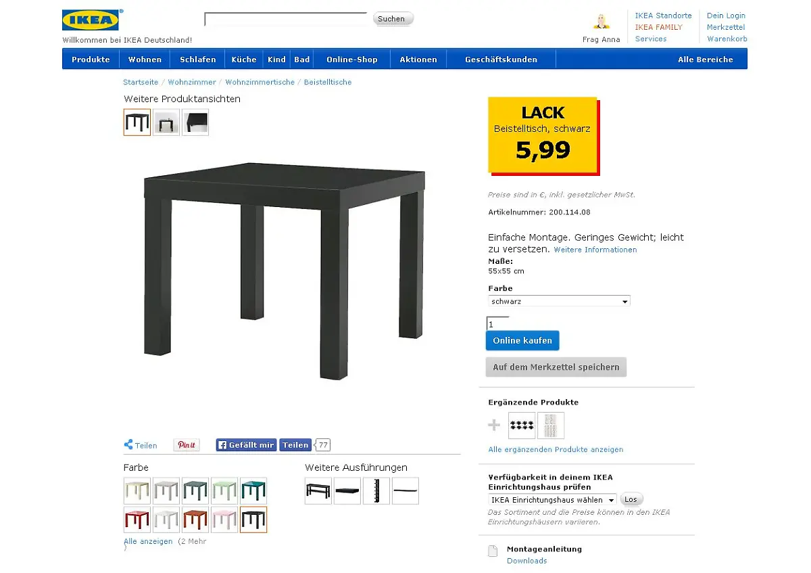
Task: Click the Online kaufen button
Action: [522, 340]
